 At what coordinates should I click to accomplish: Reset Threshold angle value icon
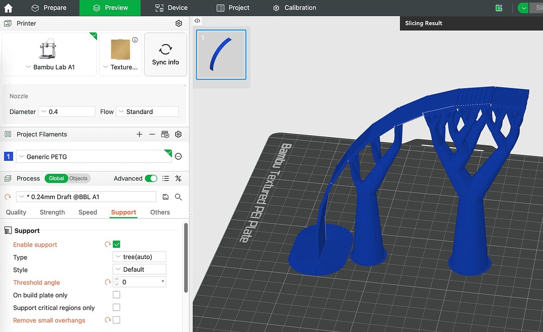click(x=108, y=282)
